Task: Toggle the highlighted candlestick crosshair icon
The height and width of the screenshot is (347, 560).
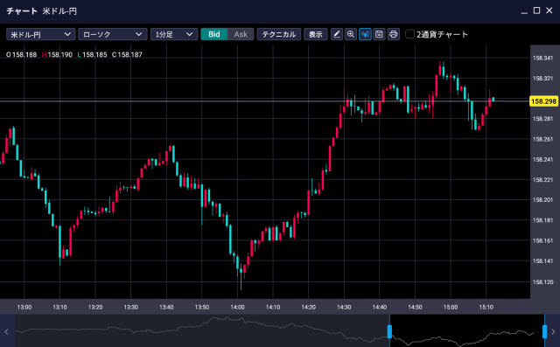Action: (x=365, y=34)
